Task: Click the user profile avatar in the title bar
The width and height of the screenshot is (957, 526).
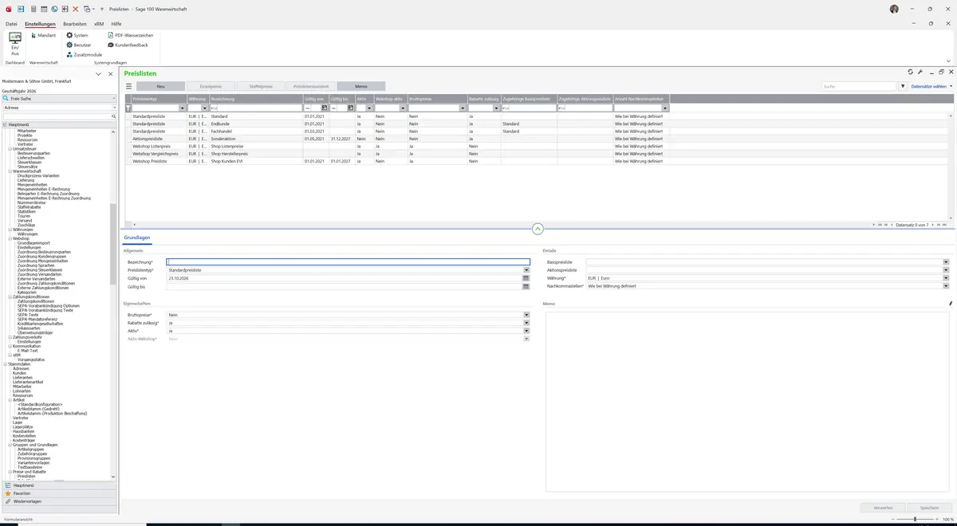Action: 895,9
